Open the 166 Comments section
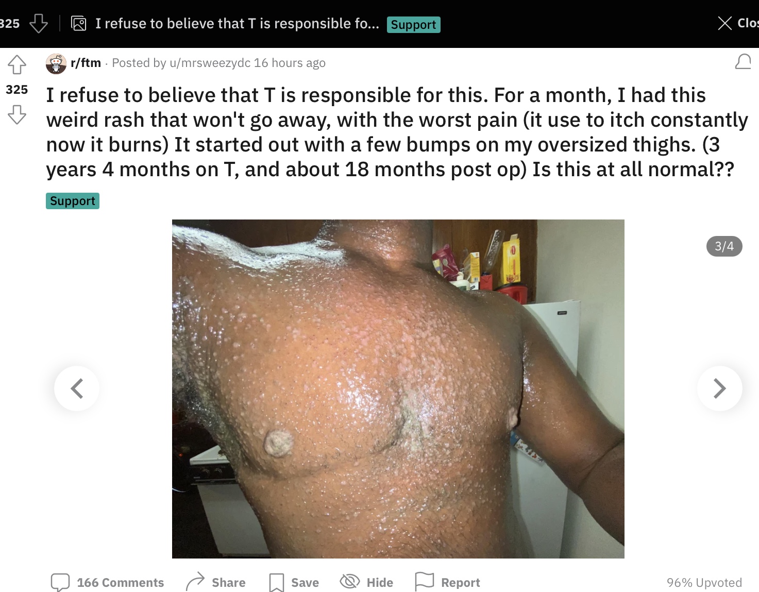This screenshot has height=592, width=759. 107,582
